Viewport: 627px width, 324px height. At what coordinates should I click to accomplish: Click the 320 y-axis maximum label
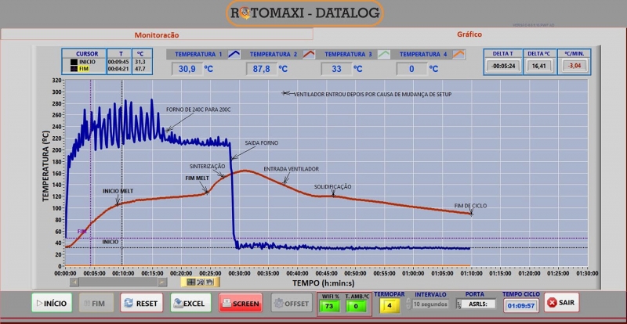click(56, 81)
